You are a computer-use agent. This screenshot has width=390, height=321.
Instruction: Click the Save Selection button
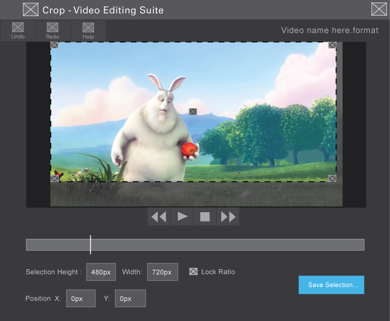coord(331,285)
